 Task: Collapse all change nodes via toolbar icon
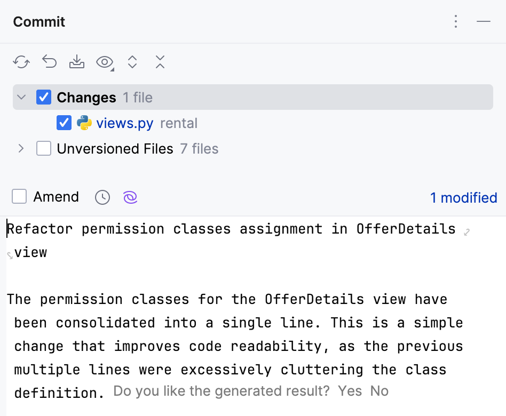[x=160, y=62]
